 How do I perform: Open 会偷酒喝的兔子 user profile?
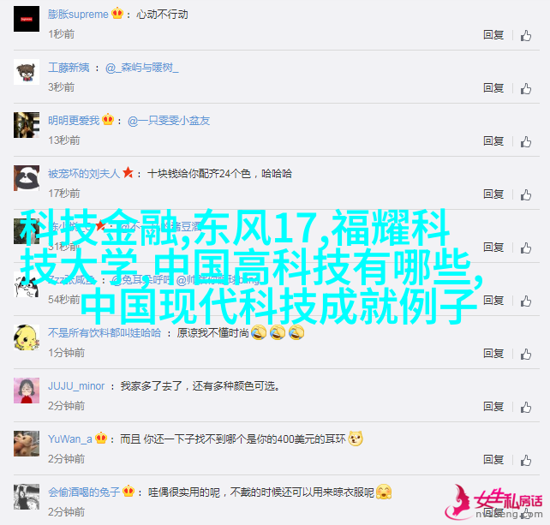(x=84, y=492)
